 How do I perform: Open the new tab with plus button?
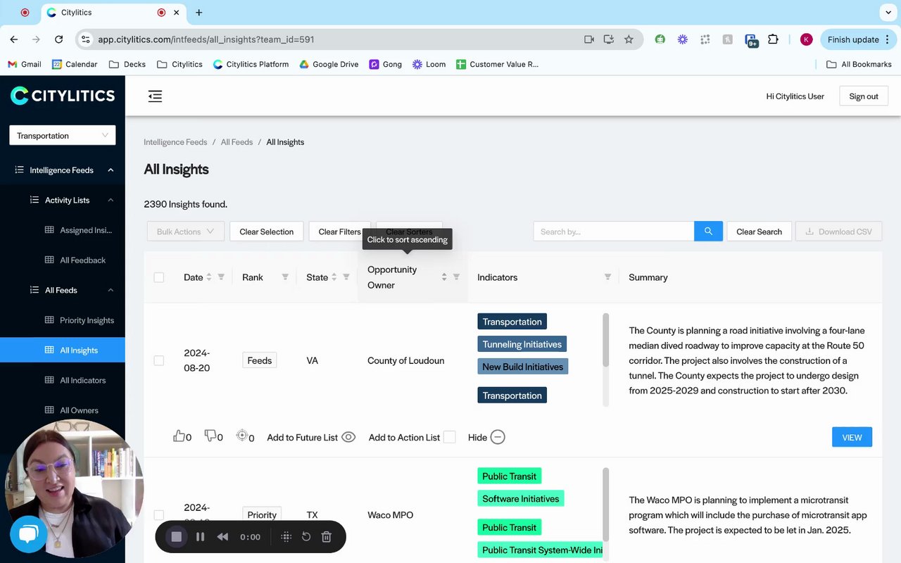coord(199,13)
